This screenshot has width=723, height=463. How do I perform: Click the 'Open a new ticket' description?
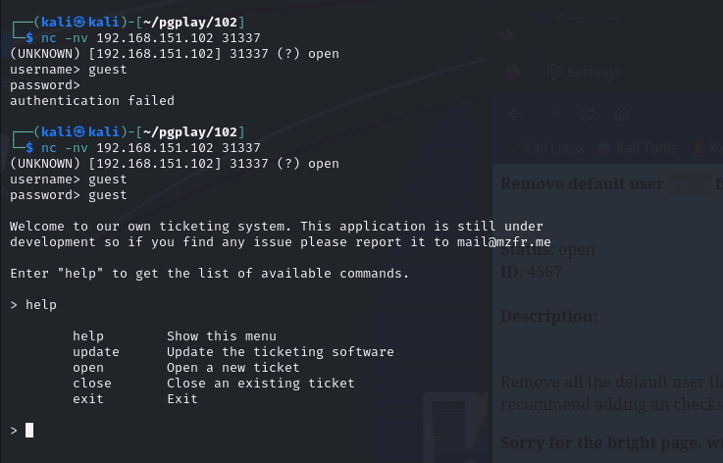coord(233,368)
